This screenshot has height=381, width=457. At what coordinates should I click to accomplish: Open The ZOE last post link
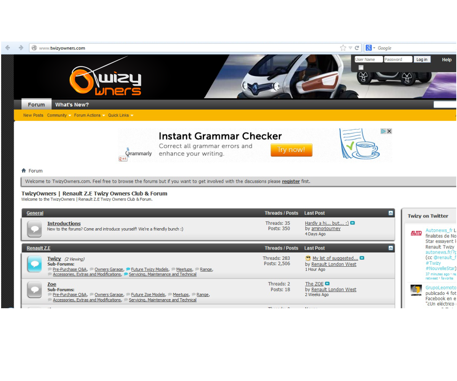click(x=314, y=284)
